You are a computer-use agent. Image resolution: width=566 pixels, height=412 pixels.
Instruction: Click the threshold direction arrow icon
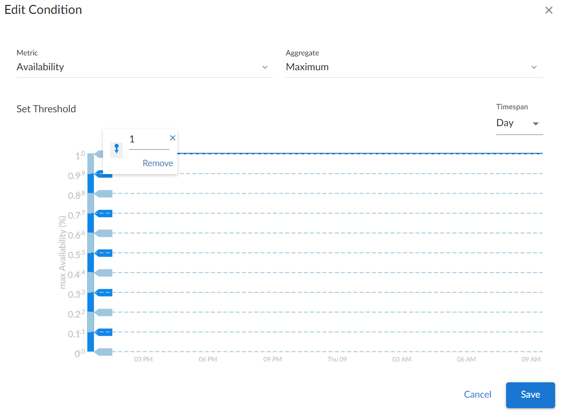116,148
